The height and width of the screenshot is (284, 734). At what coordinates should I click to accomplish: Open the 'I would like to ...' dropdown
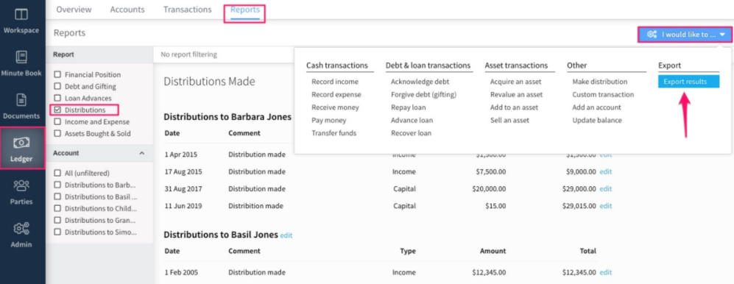coord(685,34)
